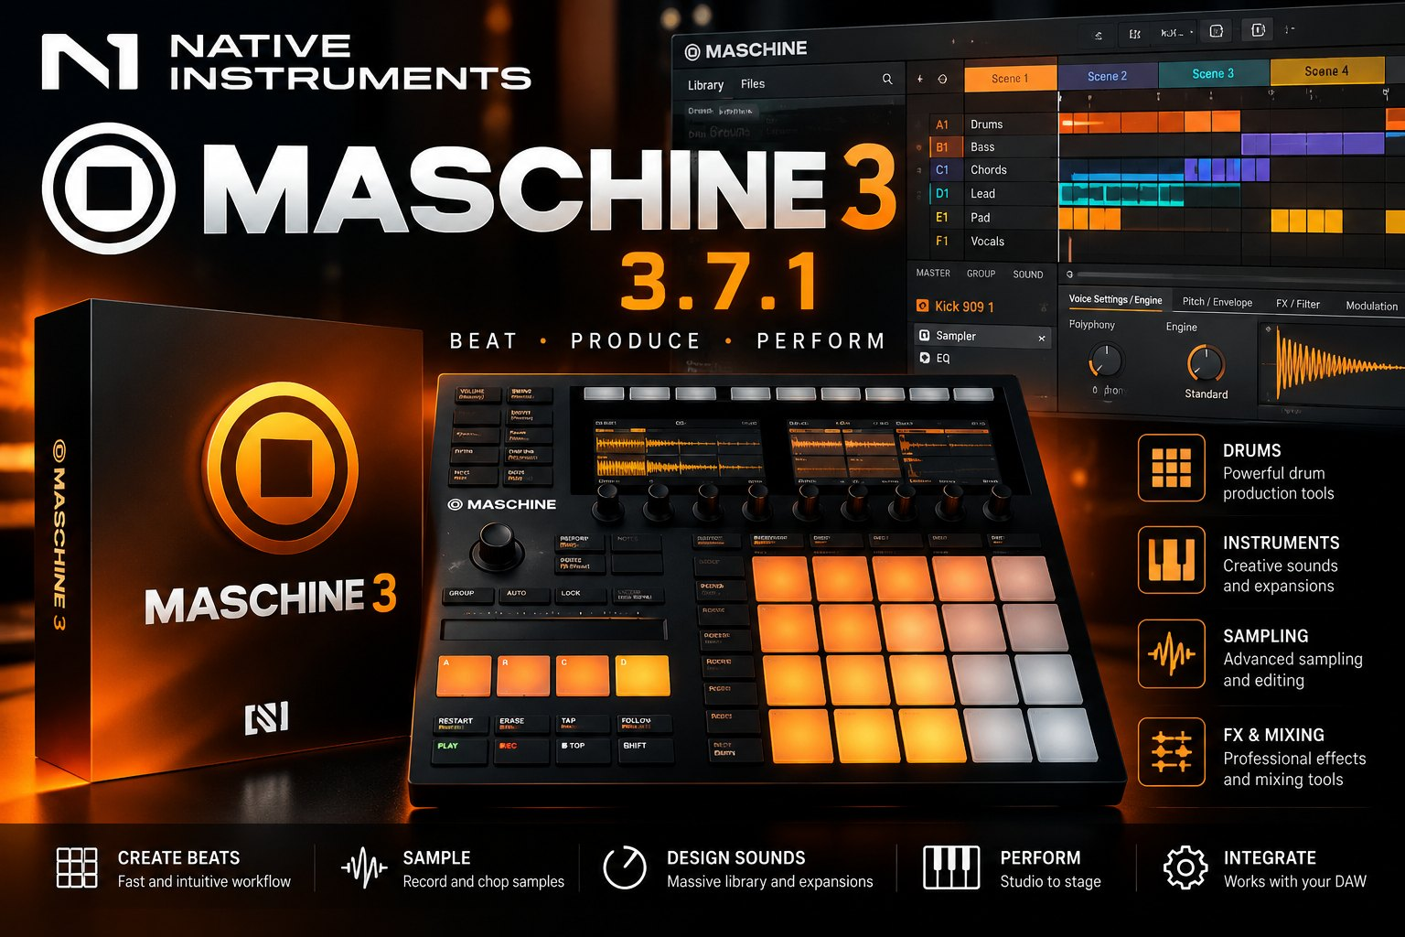Click the STOP button on the controller
The width and height of the screenshot is (1405, 937).
(582, 749)
